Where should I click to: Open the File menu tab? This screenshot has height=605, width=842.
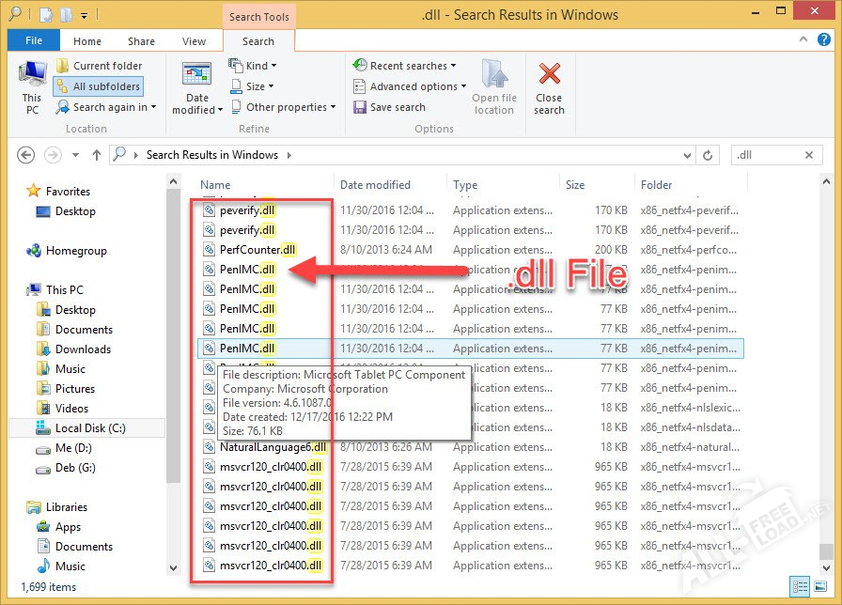click(x=33, y=41)
